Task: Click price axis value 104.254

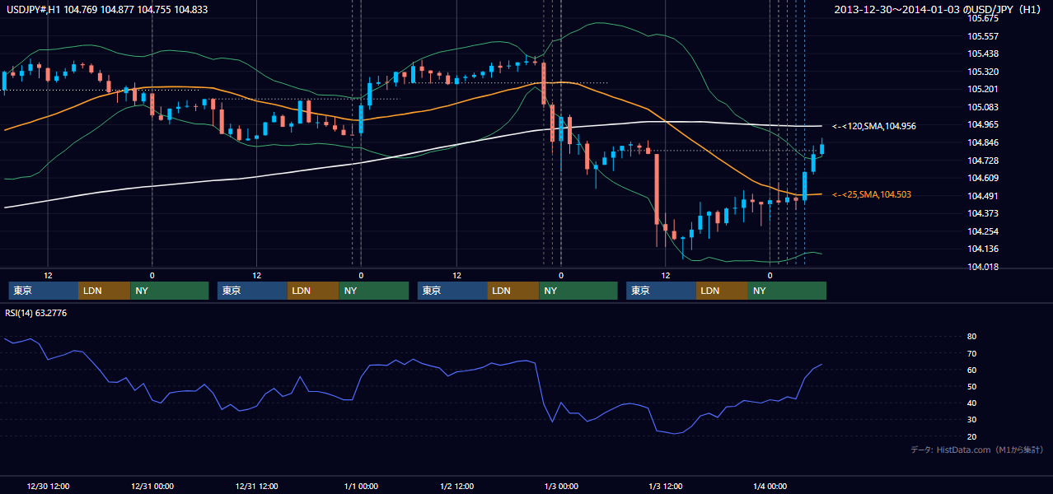Action: 983,231
